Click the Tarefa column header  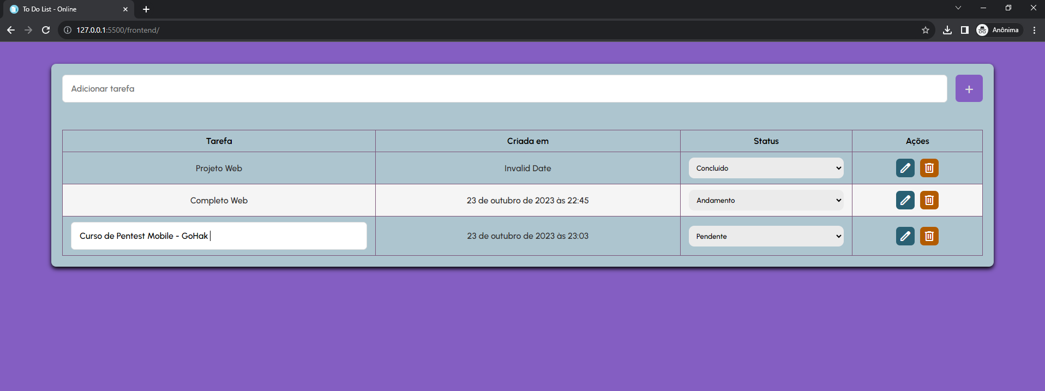click(219, 141)
